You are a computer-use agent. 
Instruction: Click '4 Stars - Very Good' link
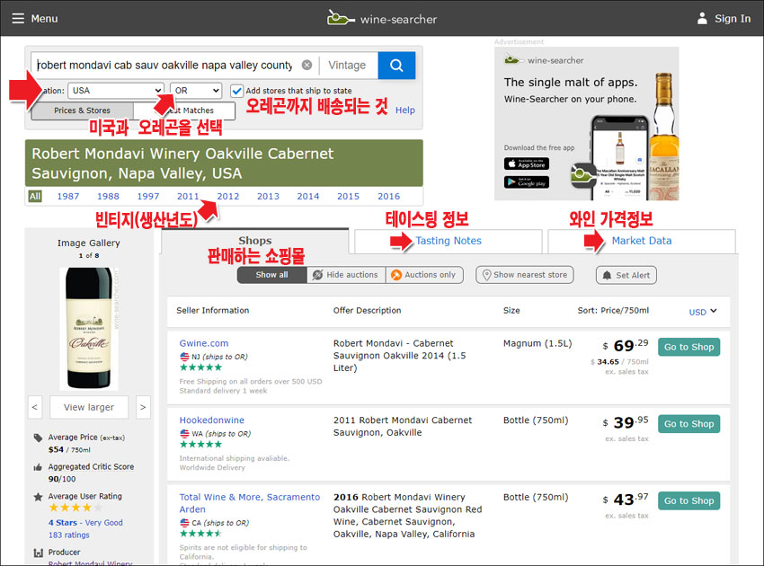[x=85, y=523]
